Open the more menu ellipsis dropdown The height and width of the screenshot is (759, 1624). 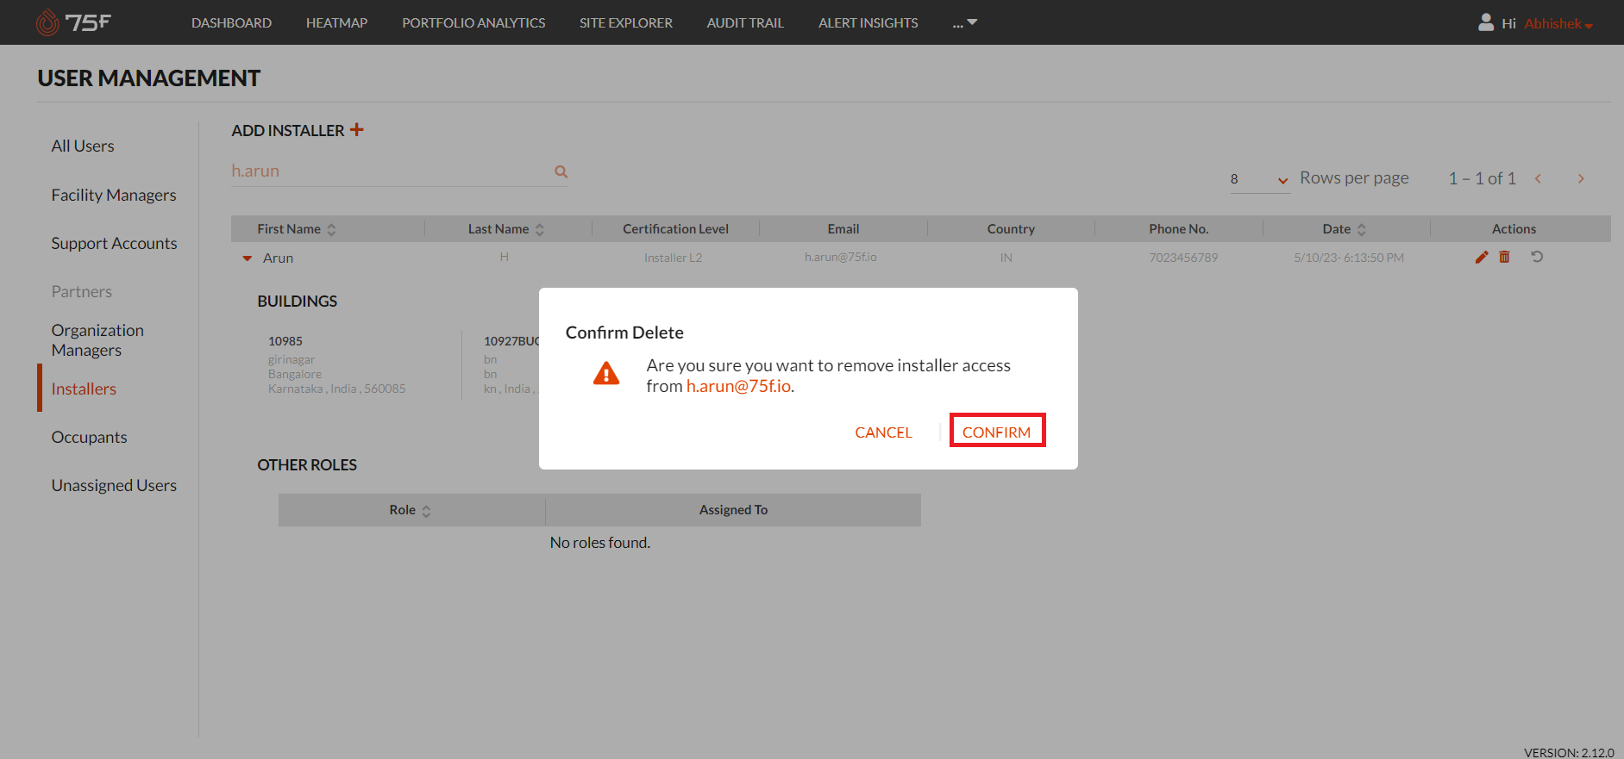coord(964,22)
